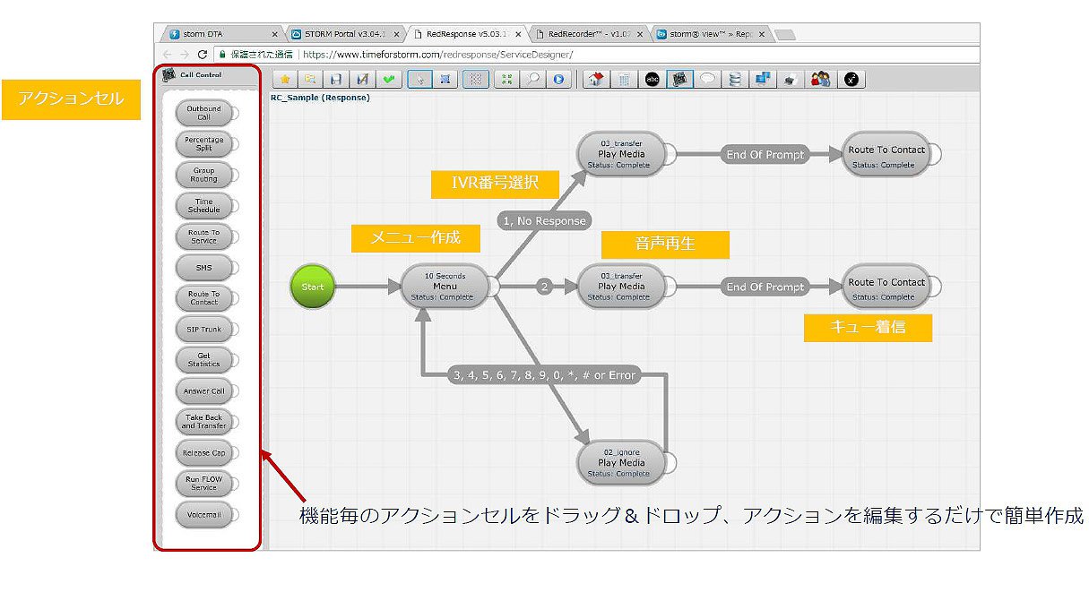1089x592 pixels.
Task: Pick the Run FLOW Service cell
Action: pyautogui.click(x=203, y=484)
